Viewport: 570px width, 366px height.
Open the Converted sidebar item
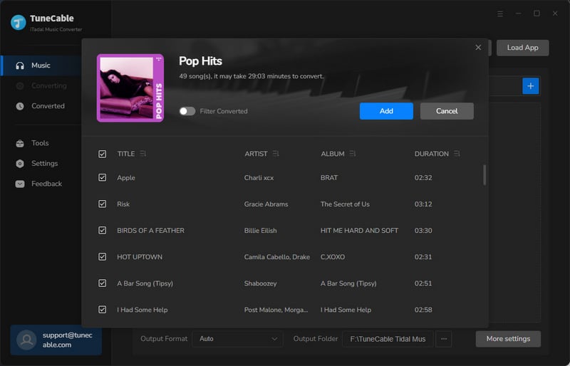pyautogui.click(x=41, y=106)
